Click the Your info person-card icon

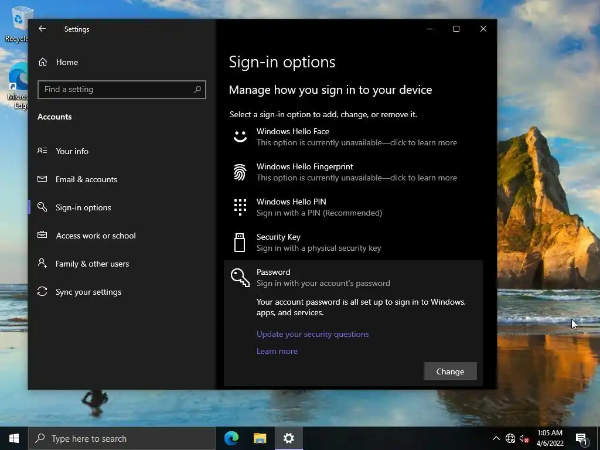(42, 151)
